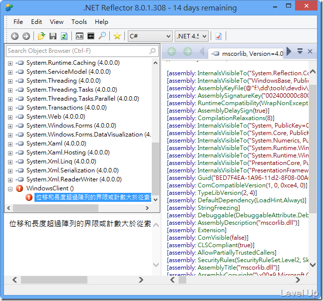Click ComCompatibleVersion link in code
This screenshot has height=301, width=323.
point(232,185)
